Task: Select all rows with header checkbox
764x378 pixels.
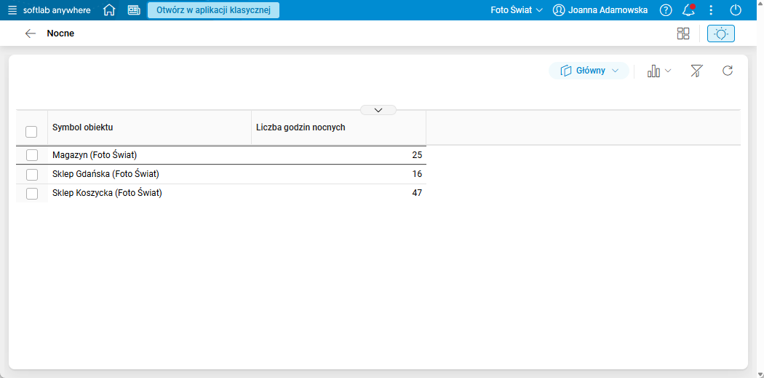Action: 32,132
